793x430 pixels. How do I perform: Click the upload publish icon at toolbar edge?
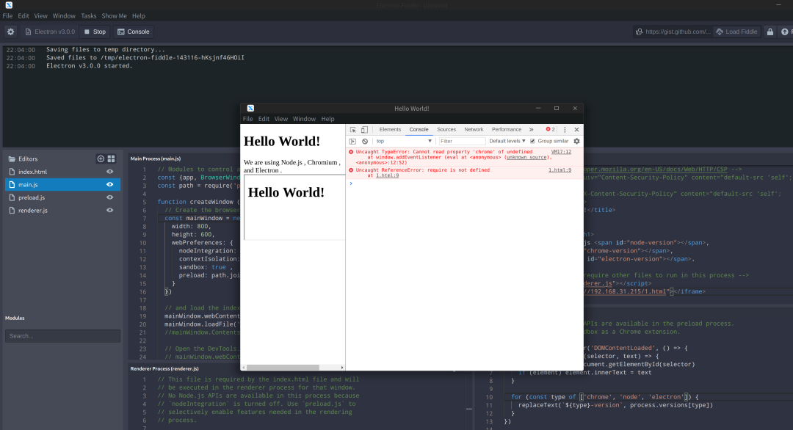click(785, 32)
